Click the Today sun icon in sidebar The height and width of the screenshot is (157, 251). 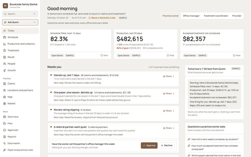tap(5, 31)
